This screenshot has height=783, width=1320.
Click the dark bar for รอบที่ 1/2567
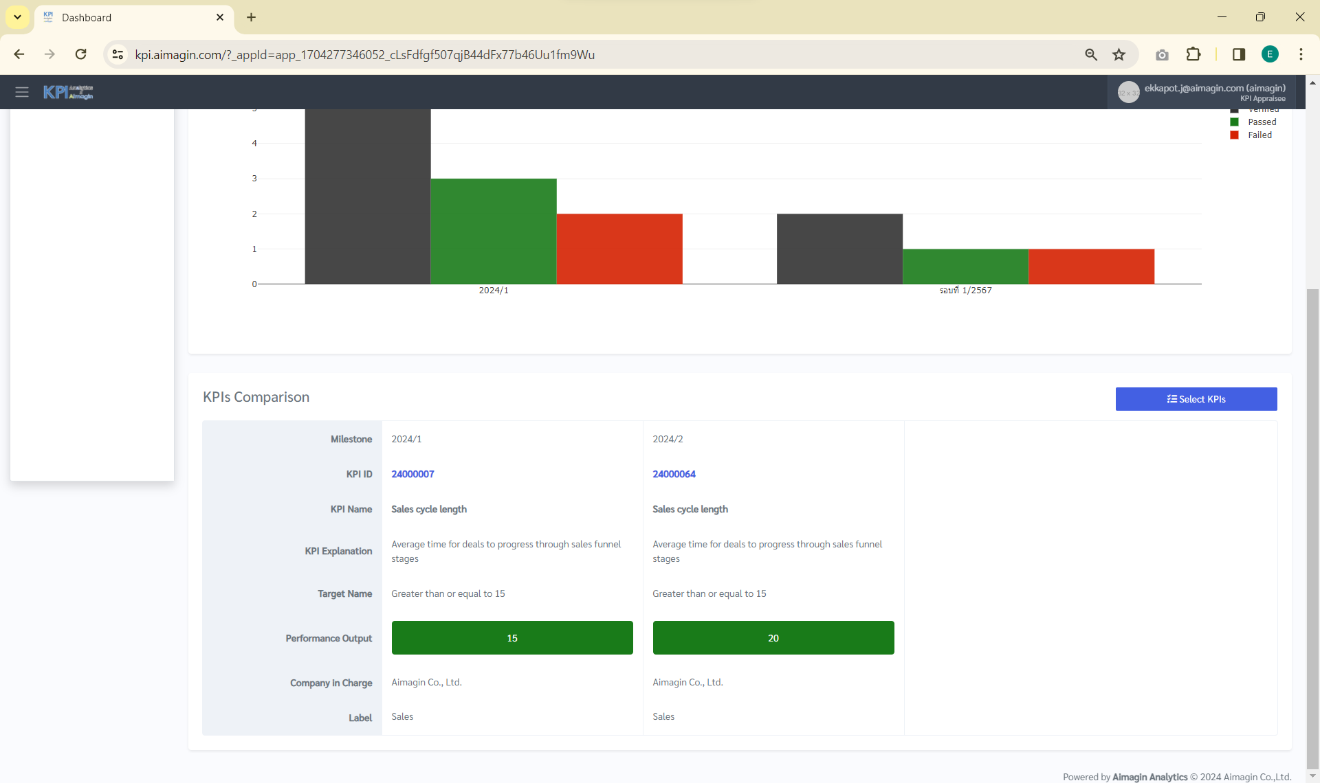click(839, 249)
